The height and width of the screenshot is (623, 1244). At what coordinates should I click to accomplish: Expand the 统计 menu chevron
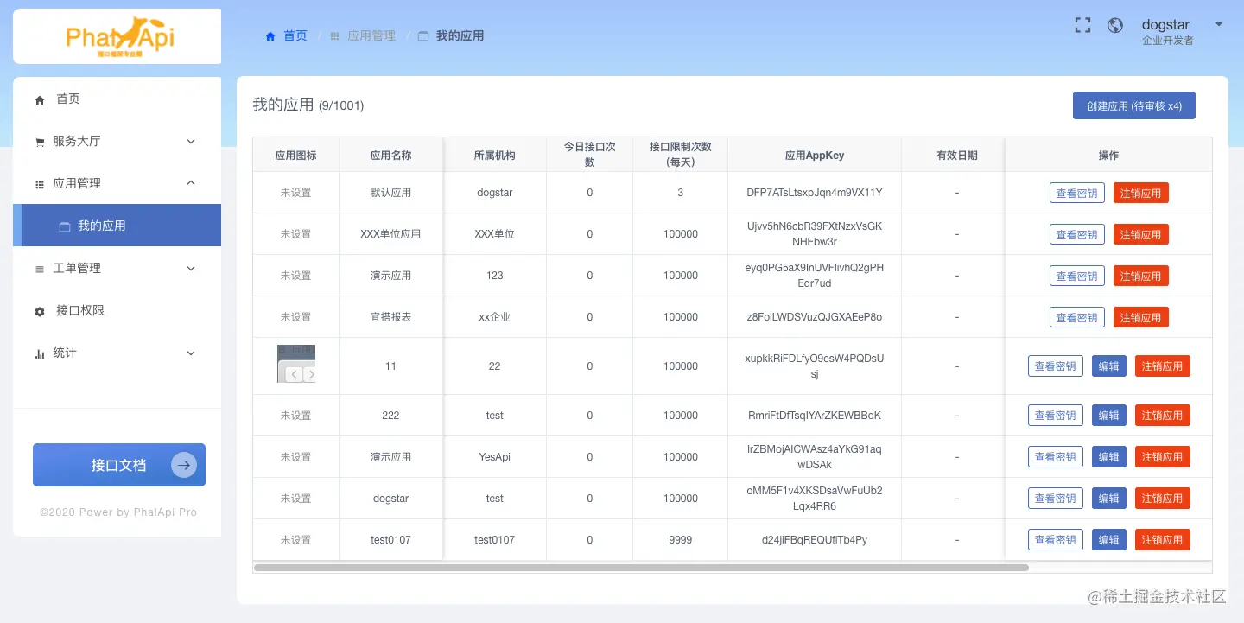tap(191, 353)
